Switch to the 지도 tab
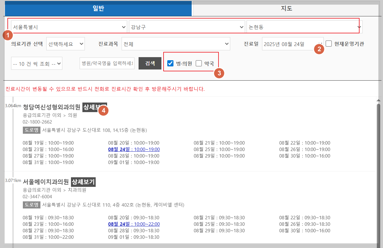The image size is (383, 248). [x=286, y=8]
